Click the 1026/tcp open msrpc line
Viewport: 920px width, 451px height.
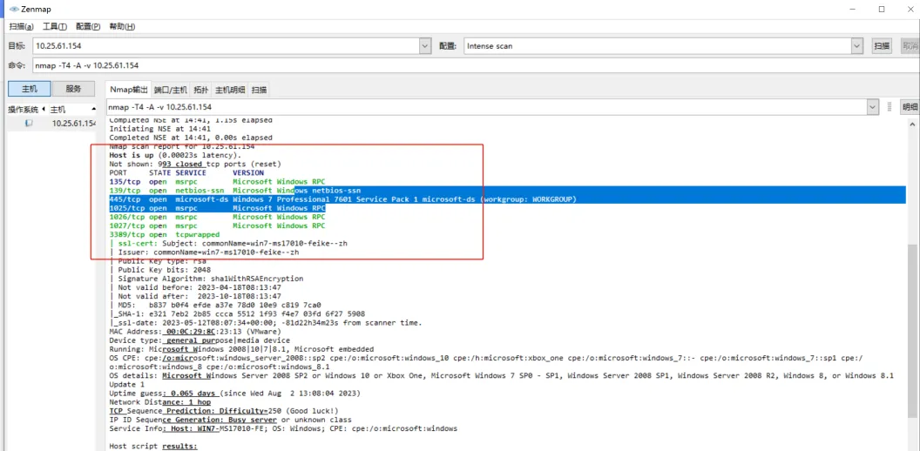click(x=217, y=217)
